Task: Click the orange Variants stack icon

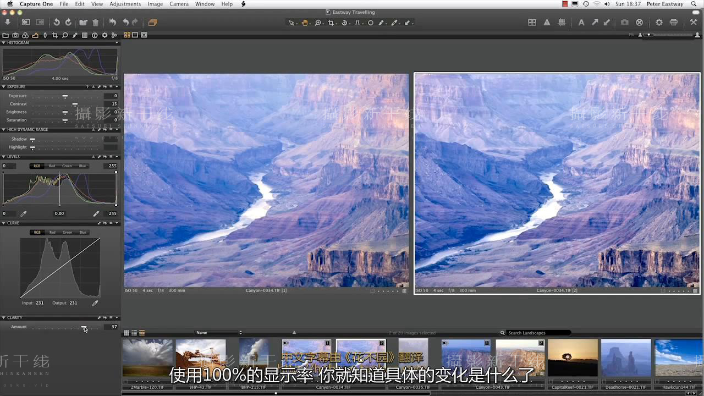Action: click(x=152, y=23)
